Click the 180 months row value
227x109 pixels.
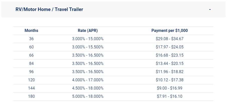[x=31, y=96]
